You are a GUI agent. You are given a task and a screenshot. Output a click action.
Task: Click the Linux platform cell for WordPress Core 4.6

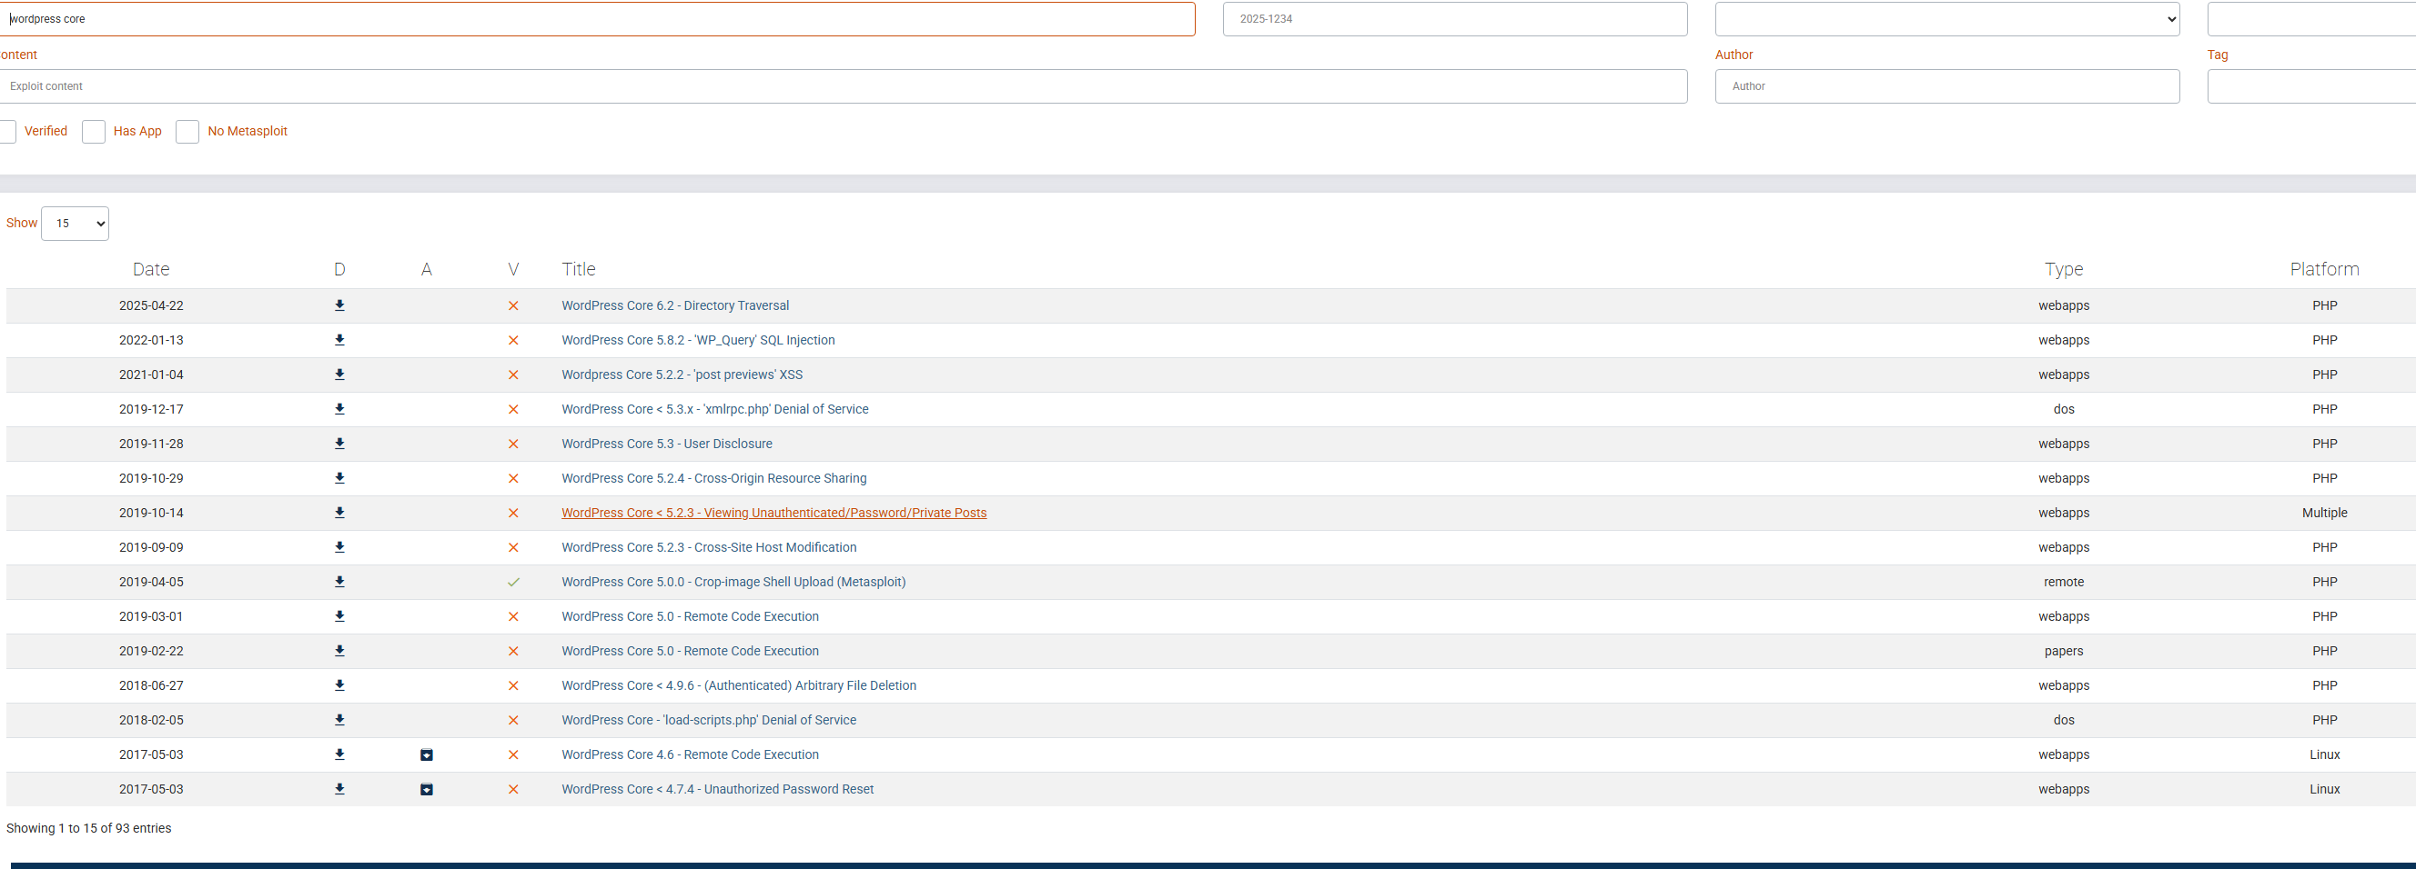pos(2324,754)
